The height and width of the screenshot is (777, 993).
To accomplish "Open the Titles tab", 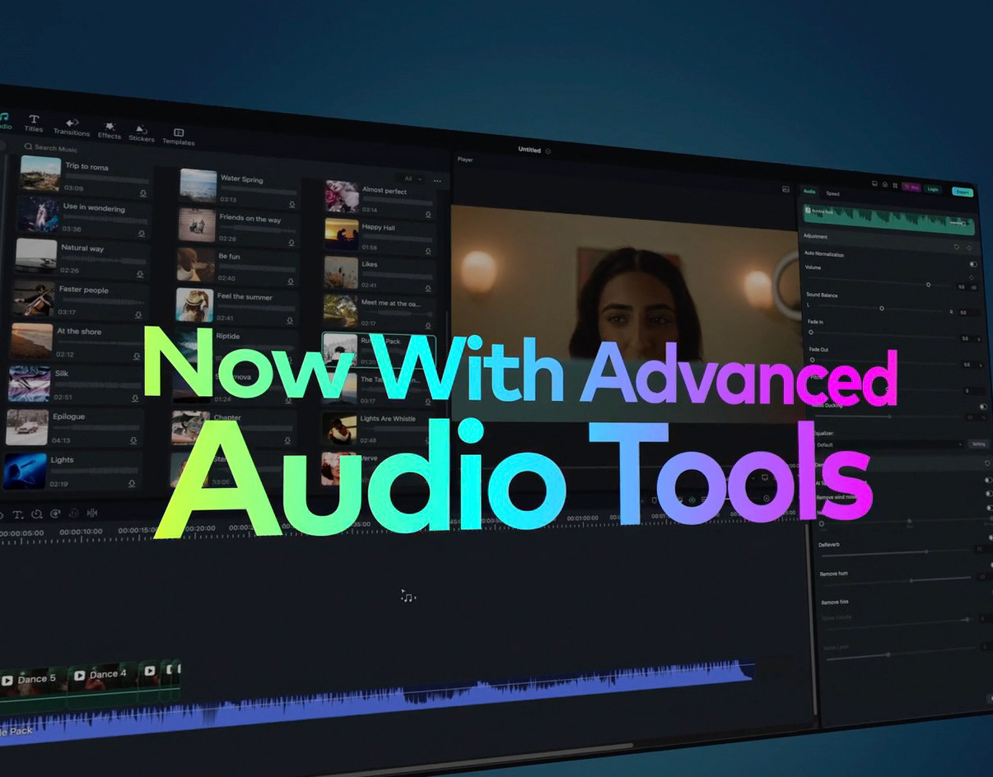I will point(34,123).
